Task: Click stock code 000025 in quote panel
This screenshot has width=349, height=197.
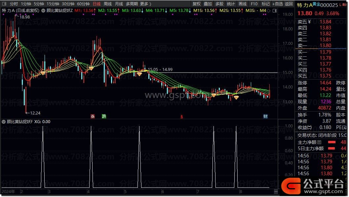Action: 329,5
